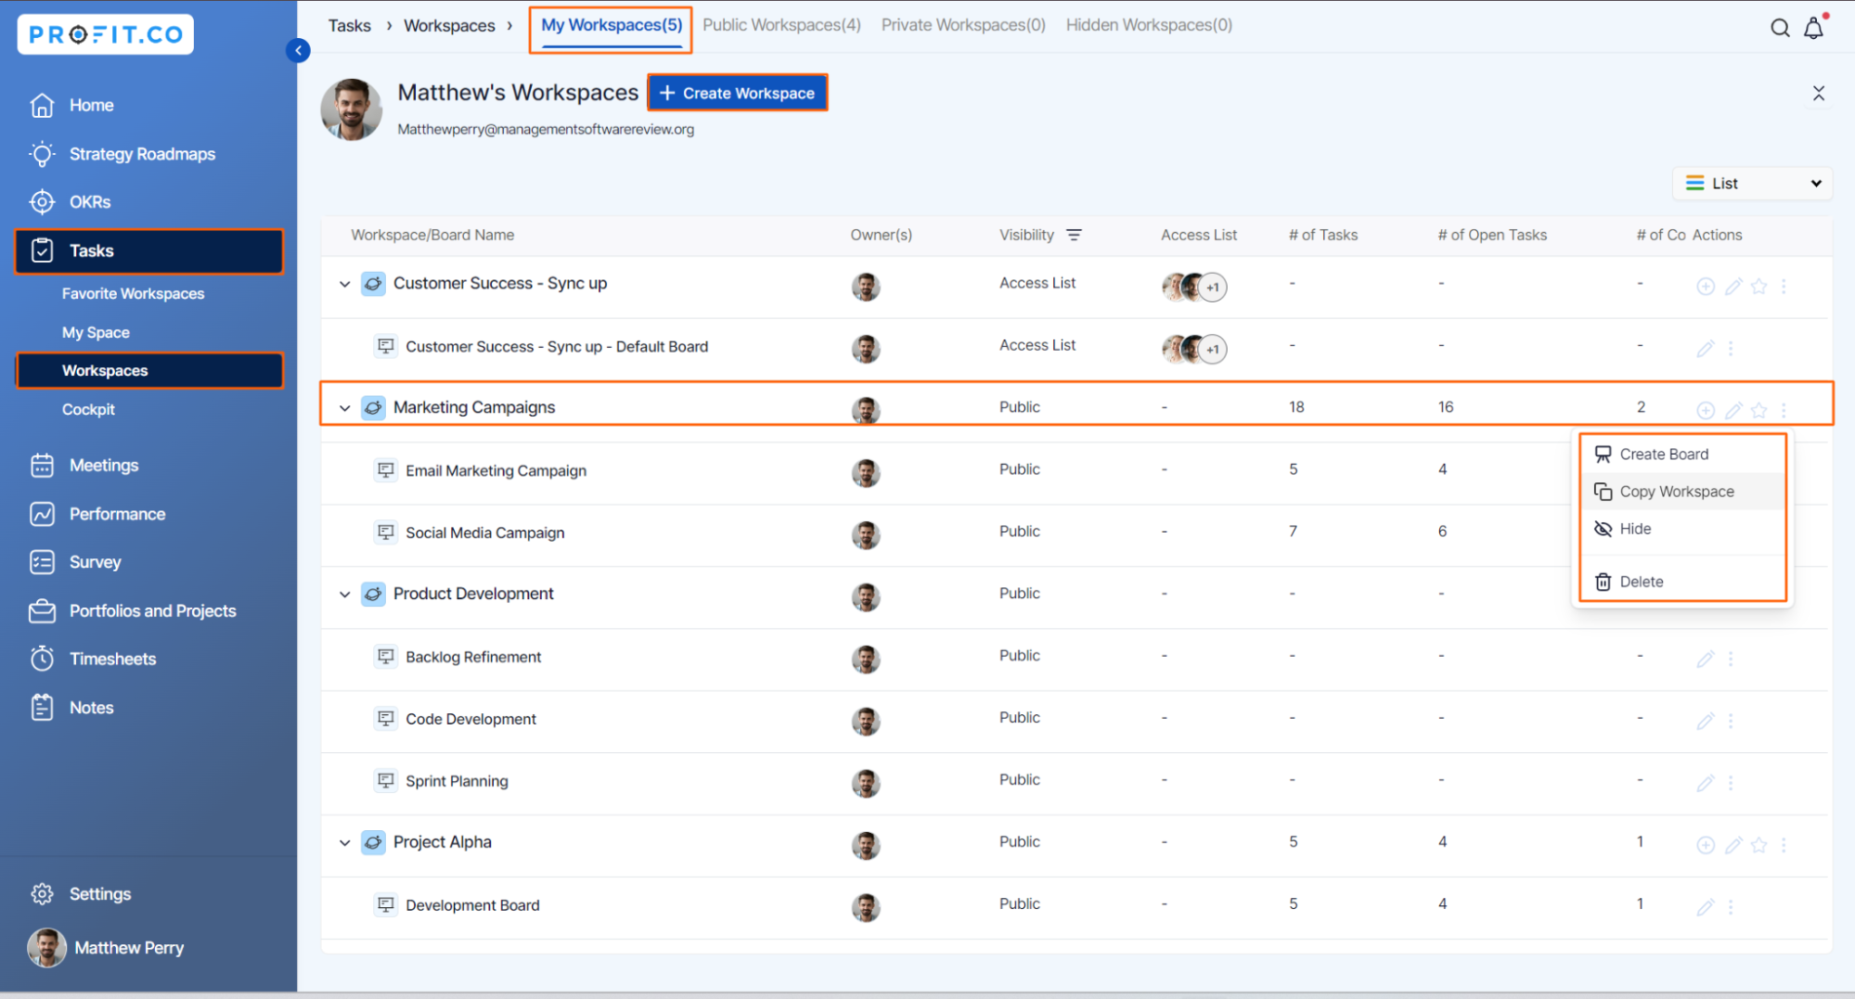Viewport: 1855px width, 999px height.
Task: Collapse the Customer Success - Sync up workspace
Action: pos(345,284)
